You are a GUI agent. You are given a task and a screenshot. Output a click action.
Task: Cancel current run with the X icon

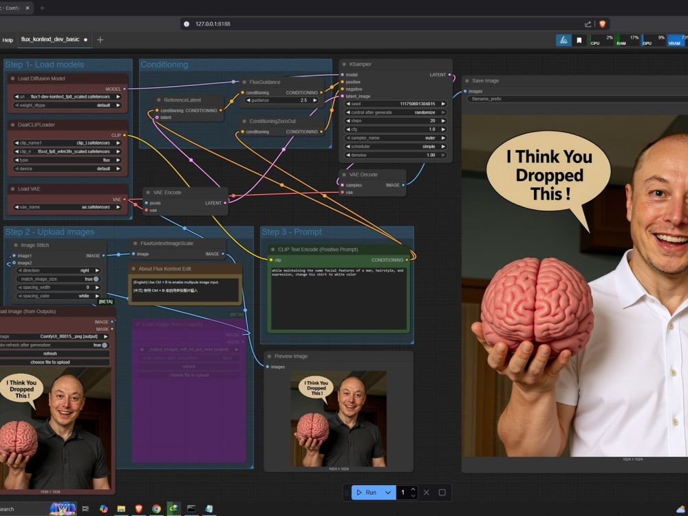coord(427,493)
